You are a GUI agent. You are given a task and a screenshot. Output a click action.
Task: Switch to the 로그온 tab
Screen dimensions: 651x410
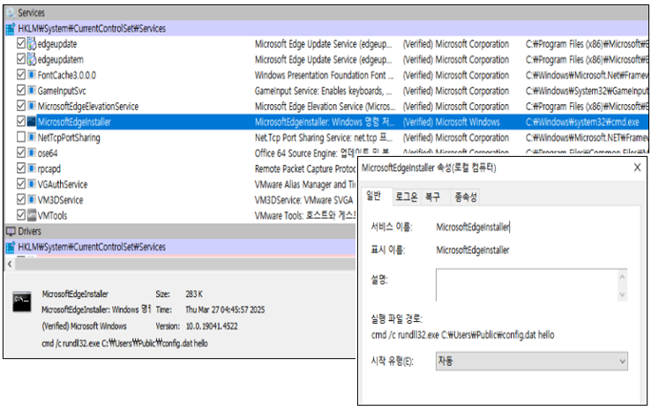pos(406,197)
